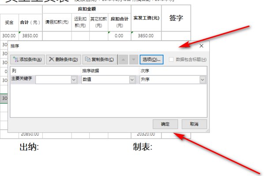
Task: Click the 添加条件(A) add condition button
Action: [27, 59]
